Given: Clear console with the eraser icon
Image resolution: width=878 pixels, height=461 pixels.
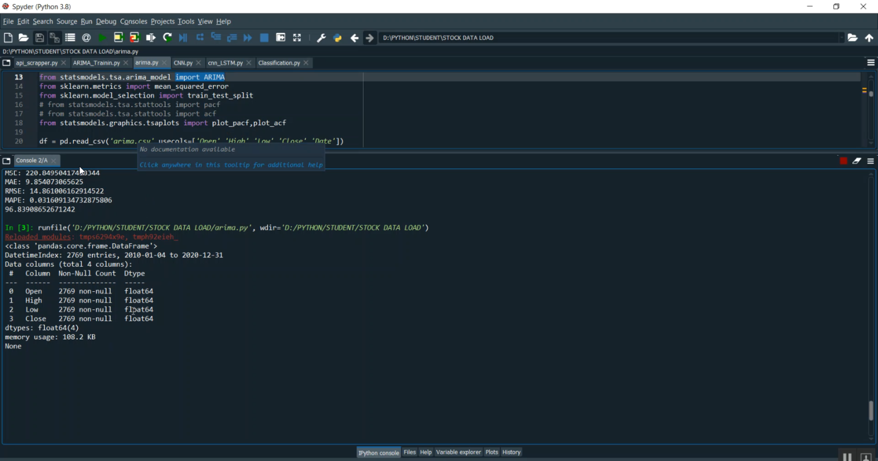Looking at the screenshot, I should pyautogui.click(x=857, y=161).
